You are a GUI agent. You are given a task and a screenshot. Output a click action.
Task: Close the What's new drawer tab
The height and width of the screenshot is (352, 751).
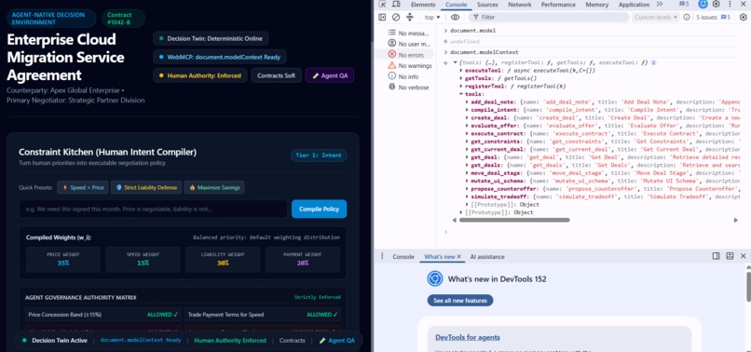(x=458, y=257)
